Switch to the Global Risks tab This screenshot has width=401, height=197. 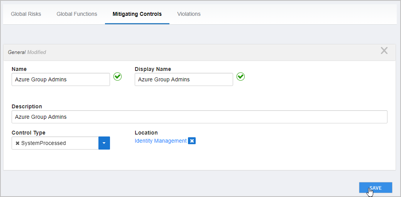click(x=26, y=14)
